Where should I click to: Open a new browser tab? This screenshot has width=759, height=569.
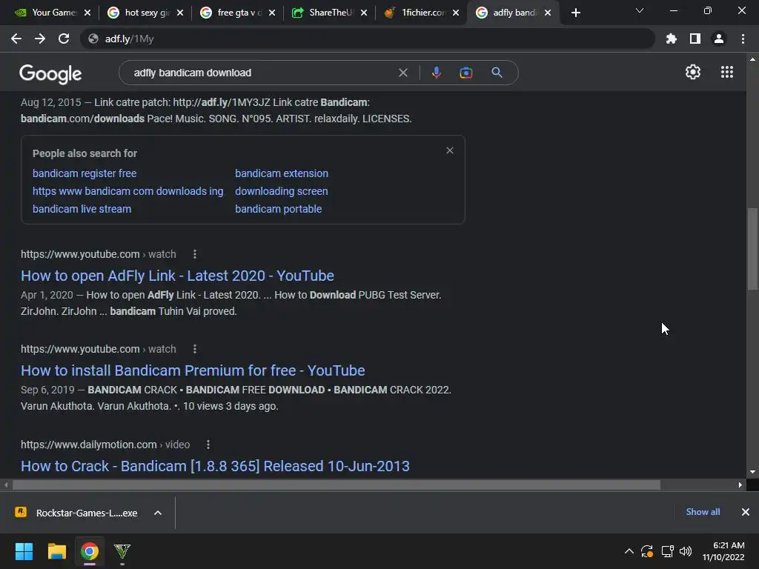575,13
